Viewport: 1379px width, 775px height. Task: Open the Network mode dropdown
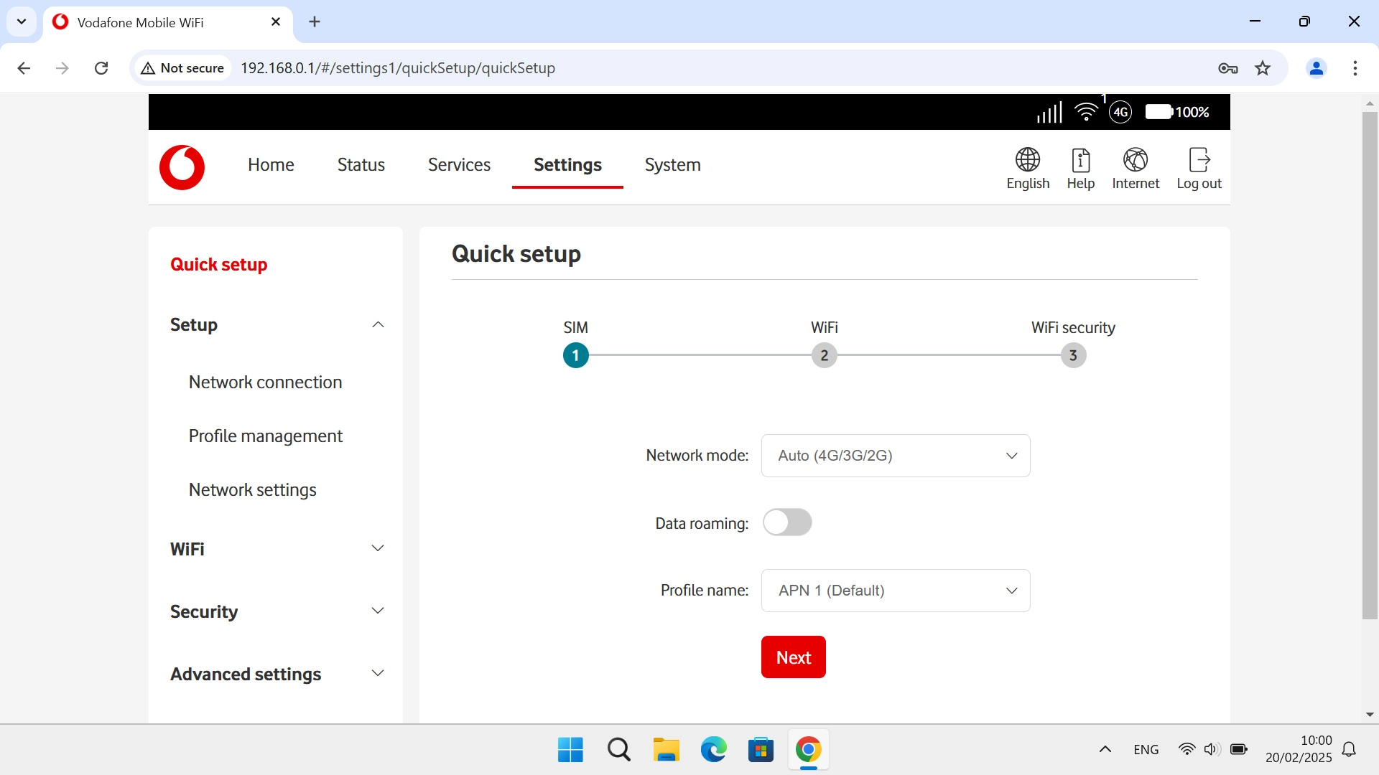(x=895, y=456)
